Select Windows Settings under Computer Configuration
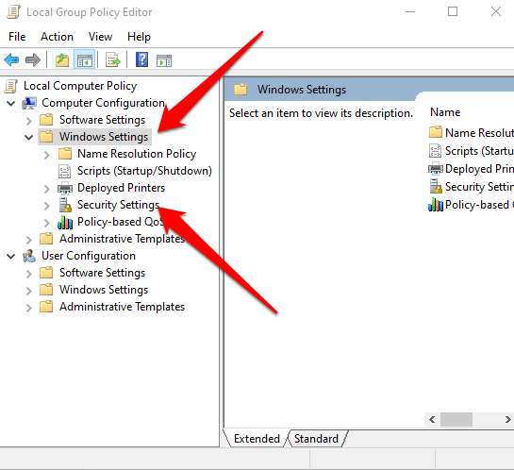The image size is (514, 470). click(x=104, y=137)
